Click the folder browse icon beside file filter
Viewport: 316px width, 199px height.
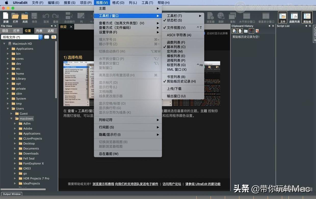[x=54, y=37]
